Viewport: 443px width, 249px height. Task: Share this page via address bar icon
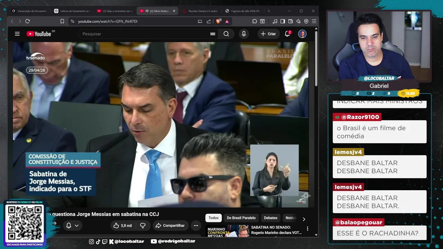pos(209,21)
